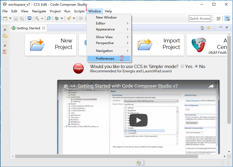The width and height of the screenshot is (233, 167).
Task: Open the Help menu
Action: pos(108,11)
